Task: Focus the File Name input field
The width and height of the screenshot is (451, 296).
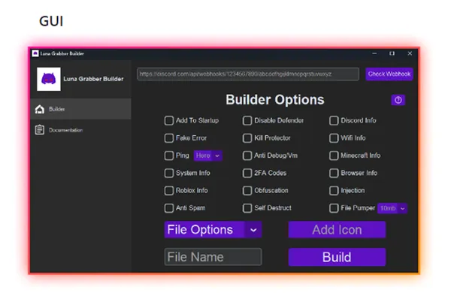Action: (x=213, y=257)
